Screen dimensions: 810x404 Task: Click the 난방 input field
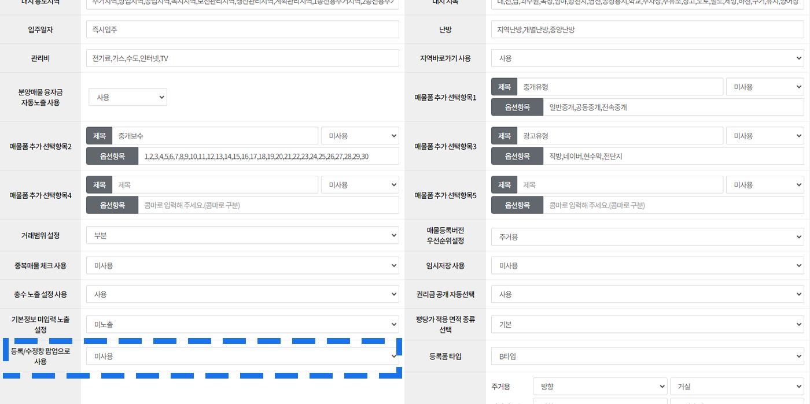(x=647, y=29)
